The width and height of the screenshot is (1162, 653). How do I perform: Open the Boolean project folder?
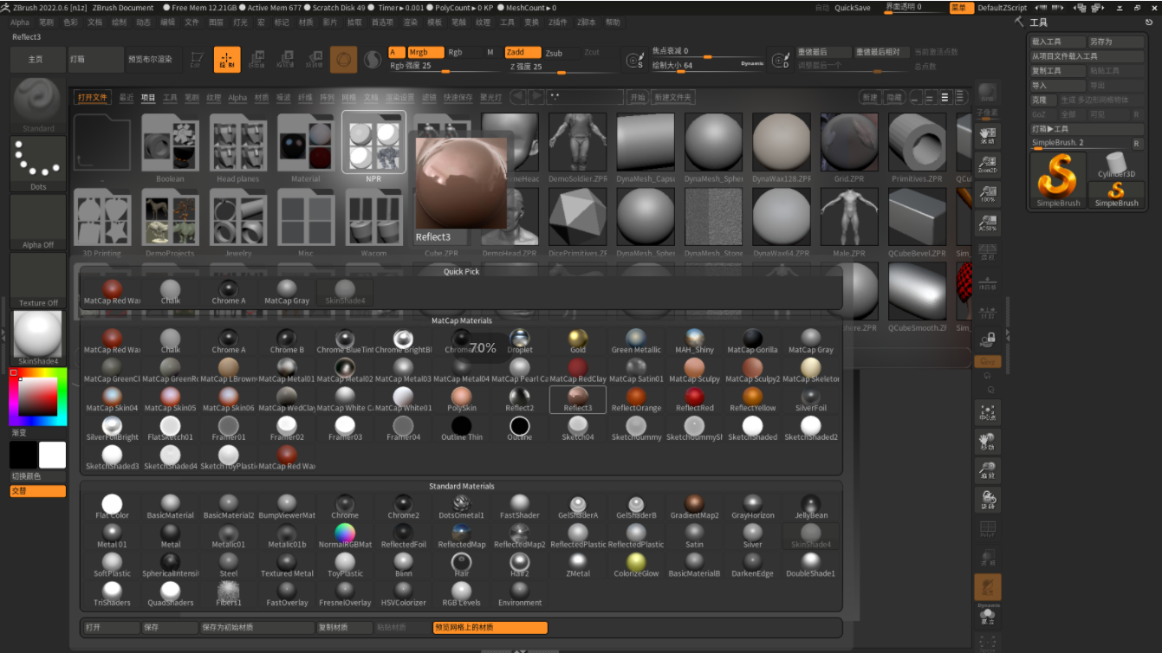(170, 147)
